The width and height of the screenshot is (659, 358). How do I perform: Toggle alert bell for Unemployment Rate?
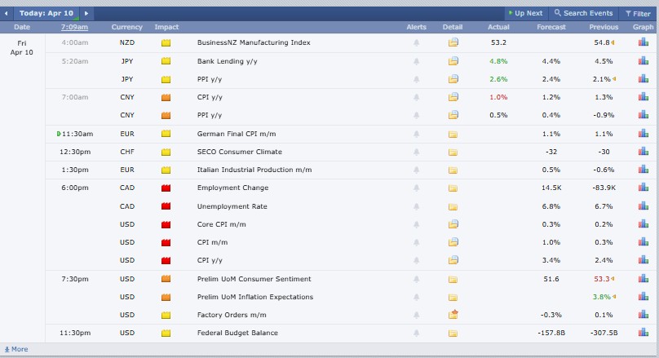tap(416, 207)
